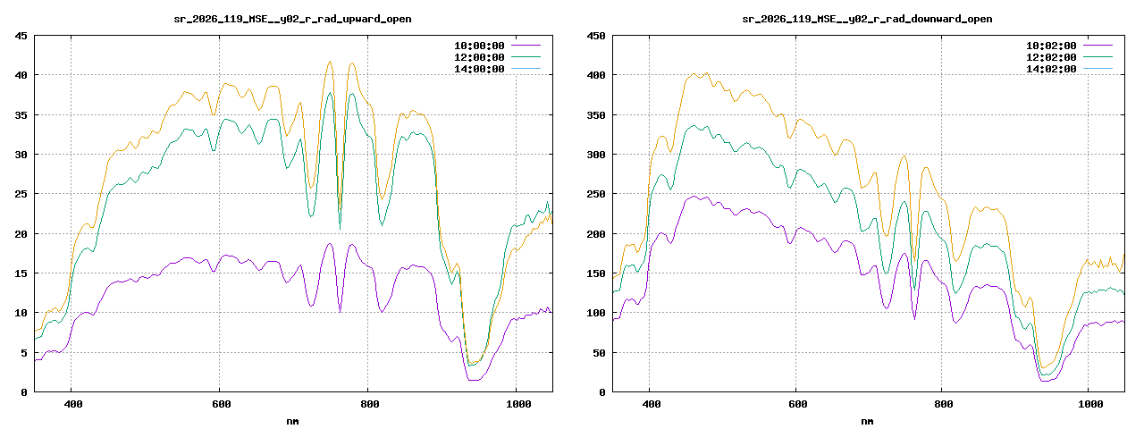Click the 45 y-axis tick on upward chart

coord(21,36)
